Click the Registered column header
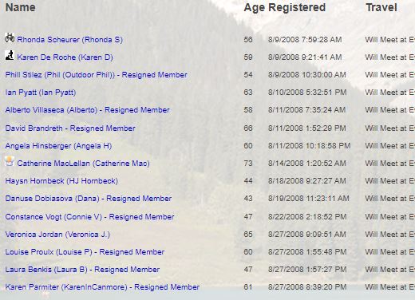 coord(297,8)
